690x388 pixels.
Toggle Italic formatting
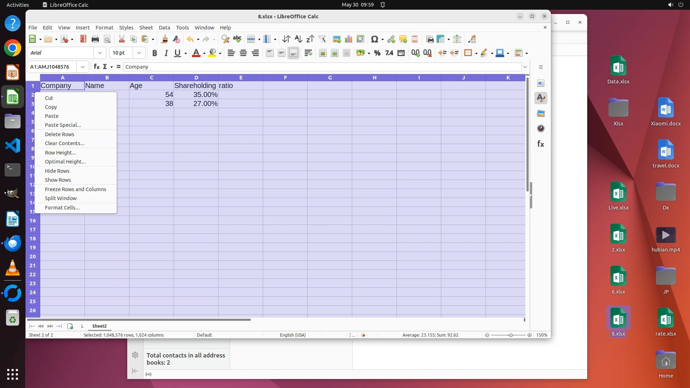click(x=166, y=53)
